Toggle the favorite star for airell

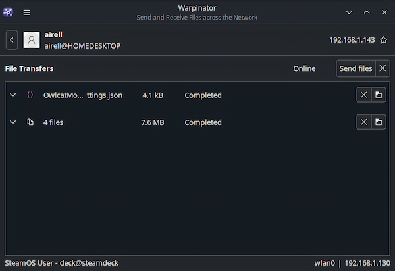point(383,40)
